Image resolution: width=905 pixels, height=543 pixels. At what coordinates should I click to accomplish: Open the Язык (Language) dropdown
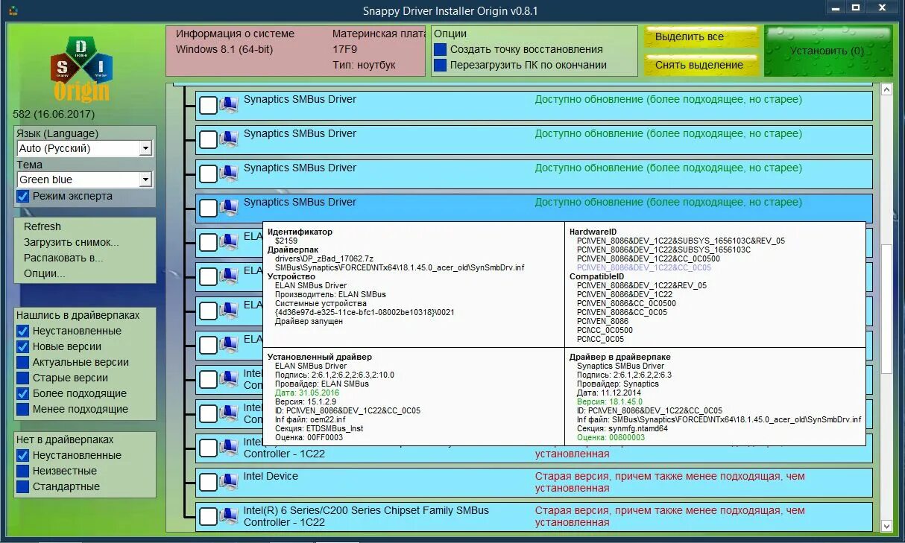coord(145,148)
